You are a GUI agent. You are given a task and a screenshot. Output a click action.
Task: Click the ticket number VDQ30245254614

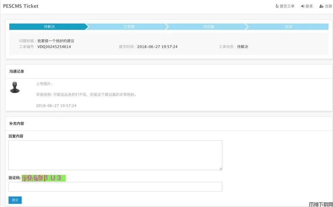pos(54,47)
